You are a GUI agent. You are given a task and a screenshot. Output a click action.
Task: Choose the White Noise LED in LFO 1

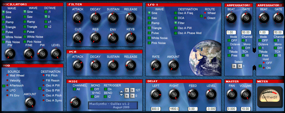click(149, 38)
